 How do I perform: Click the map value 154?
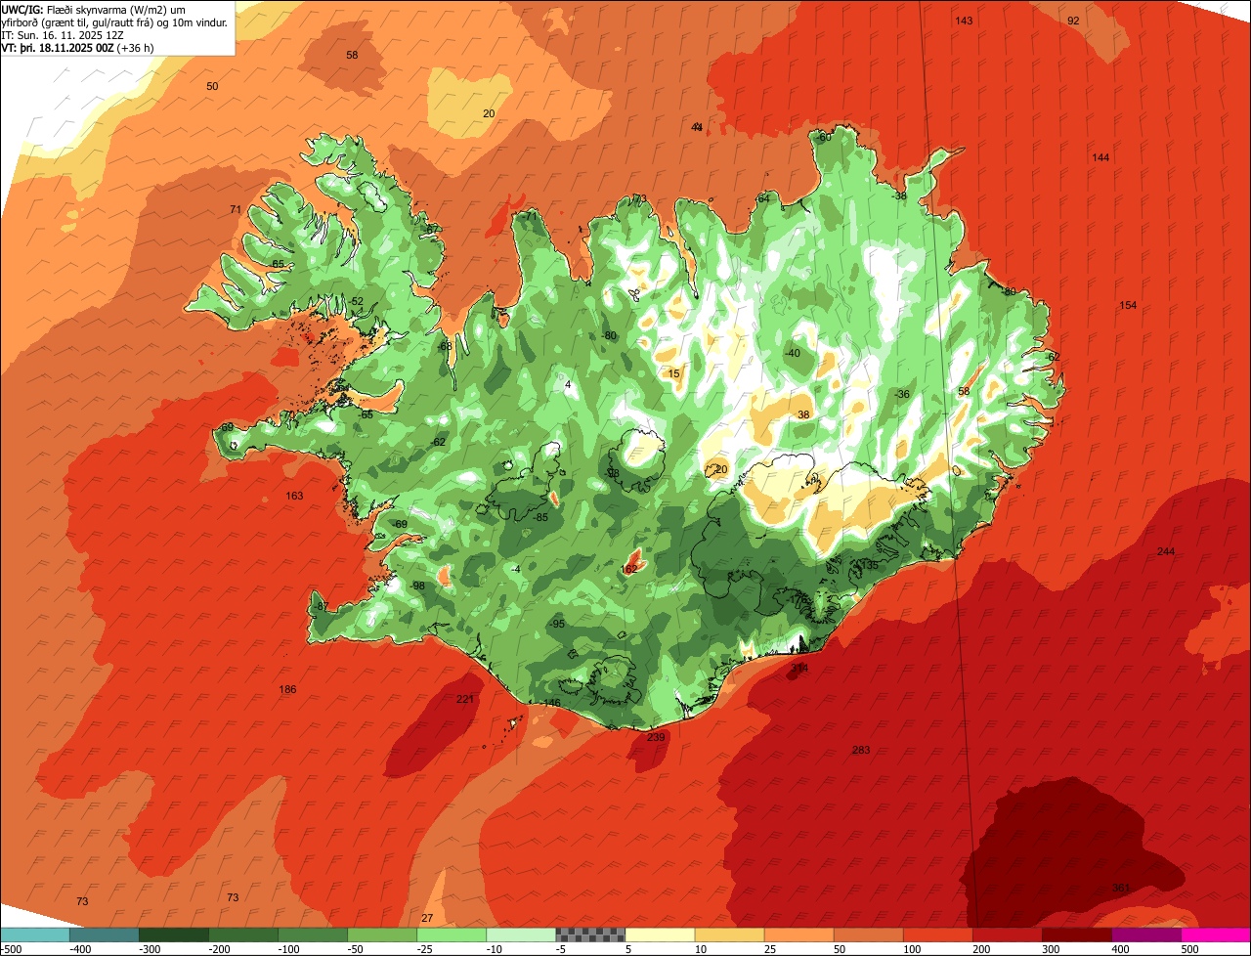click(x=1128, y=306)
